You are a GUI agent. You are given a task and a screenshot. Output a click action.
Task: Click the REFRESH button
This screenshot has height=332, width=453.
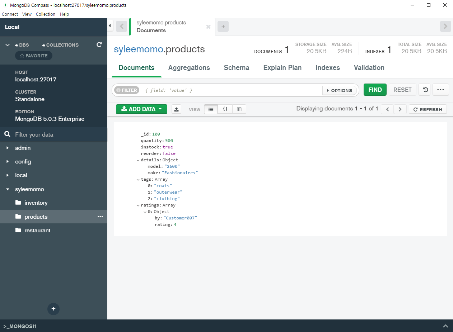[428, 109]
